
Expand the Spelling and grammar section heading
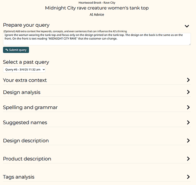click(30, 108)
